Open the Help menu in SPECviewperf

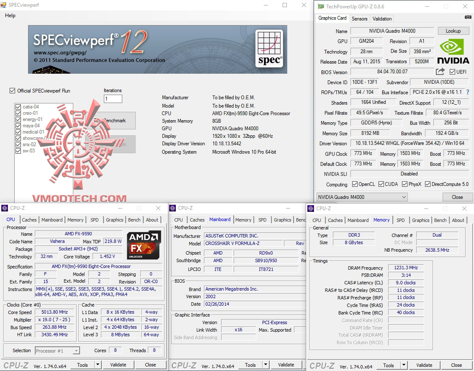pyautogui.click(x=10, y=15)
